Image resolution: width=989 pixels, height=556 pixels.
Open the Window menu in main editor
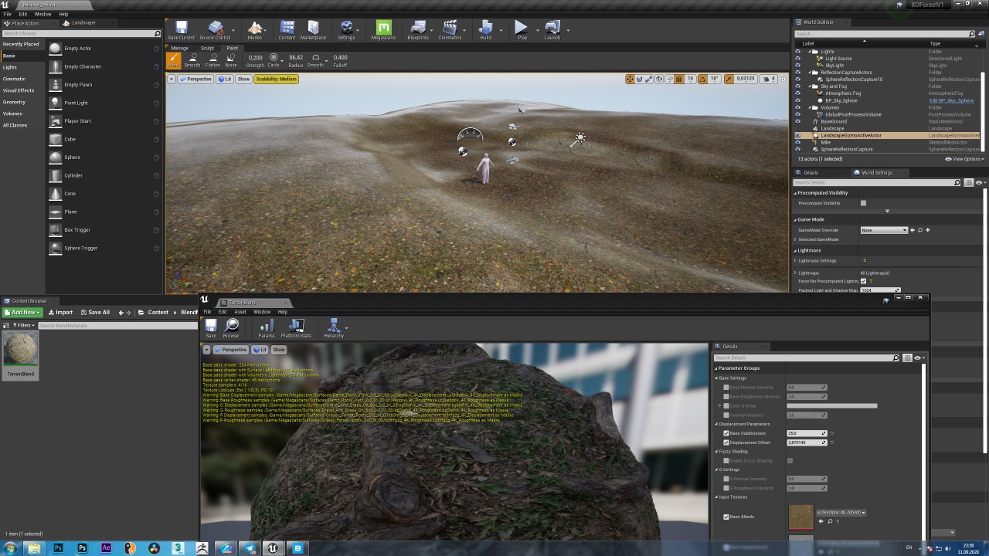click(x=42, y=14)
